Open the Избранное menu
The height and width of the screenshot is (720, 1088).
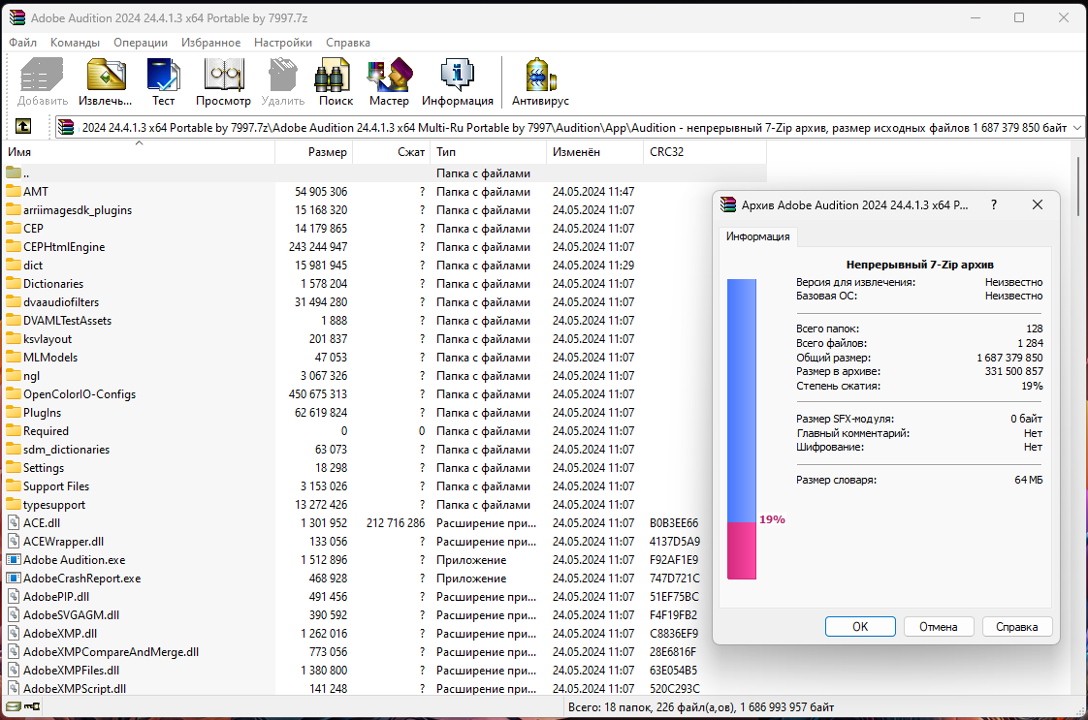[210, 43]
